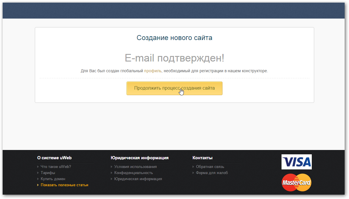Viewport: 349px width, 199px height.
Task: Open Условия использования in the footer
Action: coord(136,167)
